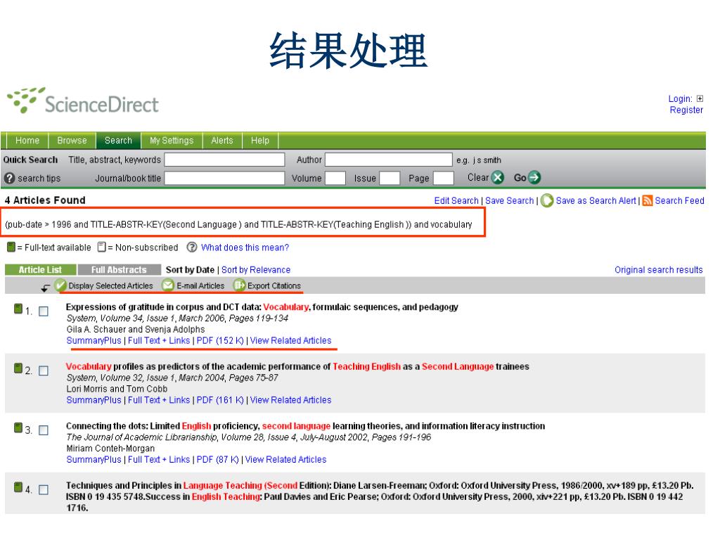Click the Title, abstract, keywords field
Image resolution: width=720 pixels, height=540 pixels.
click(224, 160)
